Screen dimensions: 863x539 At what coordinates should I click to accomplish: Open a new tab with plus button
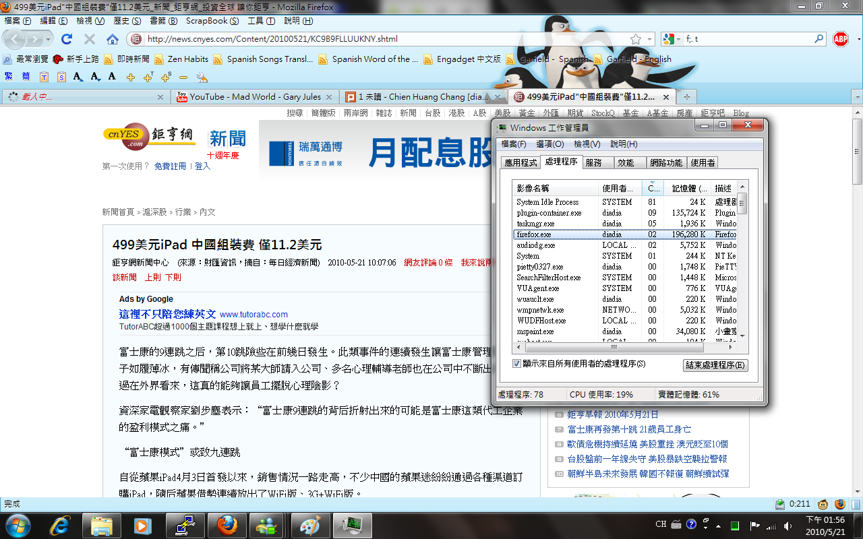click(686, 97)
